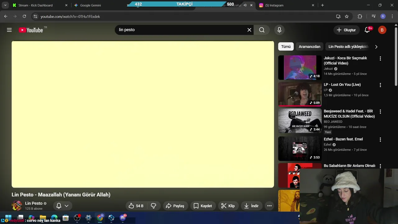
Task: Show more filter chips with right arrow
Action: [x=376, y=47]
